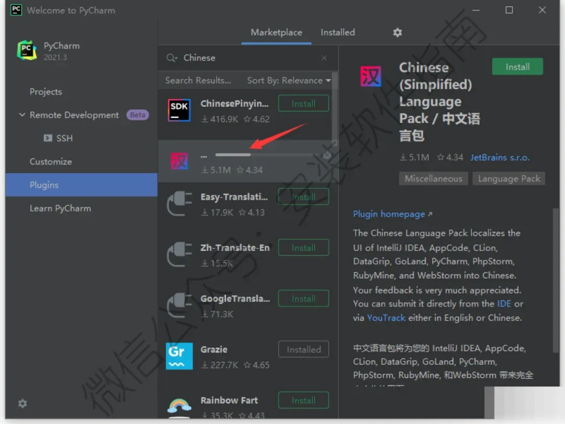Select the Easy-Translation plugin name
The image size is (565, 424).
tap(234, 197)
